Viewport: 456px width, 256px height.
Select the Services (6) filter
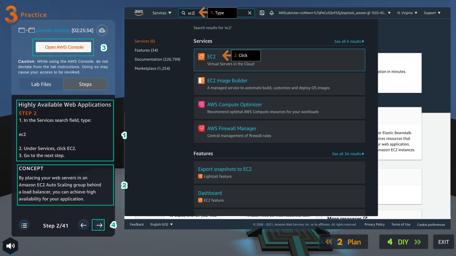(145, 41)
